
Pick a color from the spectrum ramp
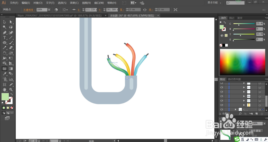coord(243,62)
